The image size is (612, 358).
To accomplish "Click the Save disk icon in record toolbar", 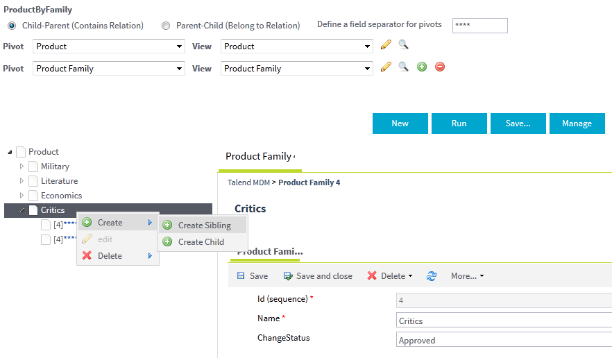I will (x=241, y=276).
